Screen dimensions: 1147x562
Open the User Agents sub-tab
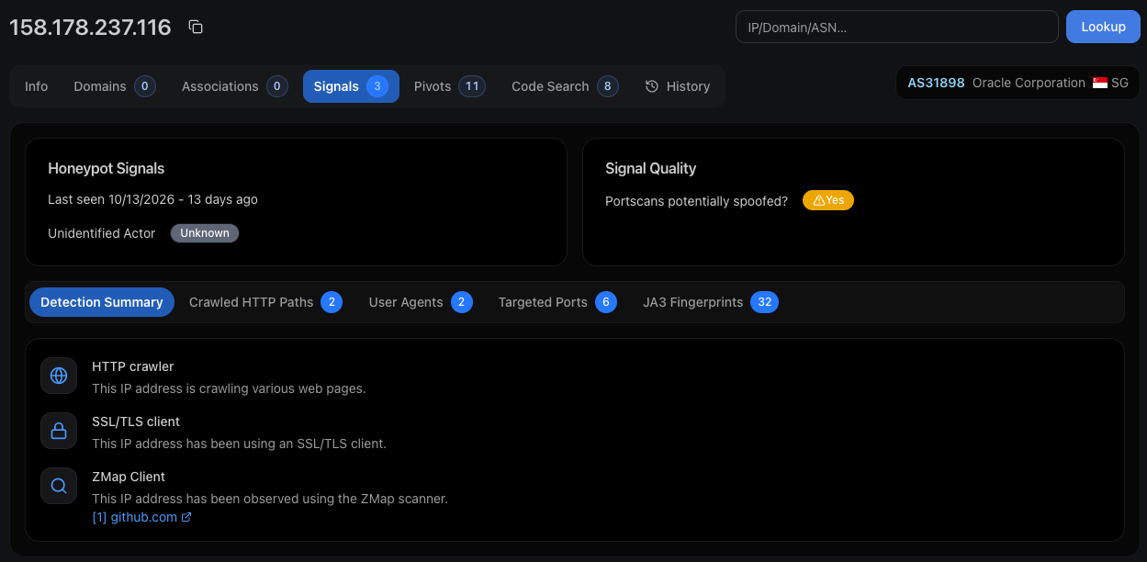tap(421, 302)
